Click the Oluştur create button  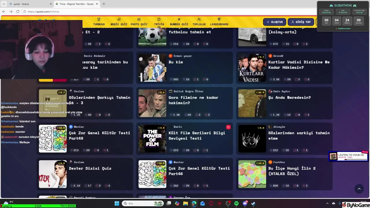[x=275, y=22]
